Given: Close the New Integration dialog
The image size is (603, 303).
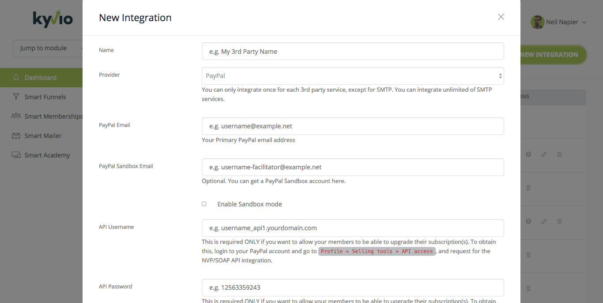Looking at the screenshot, I should pos(501,17).
